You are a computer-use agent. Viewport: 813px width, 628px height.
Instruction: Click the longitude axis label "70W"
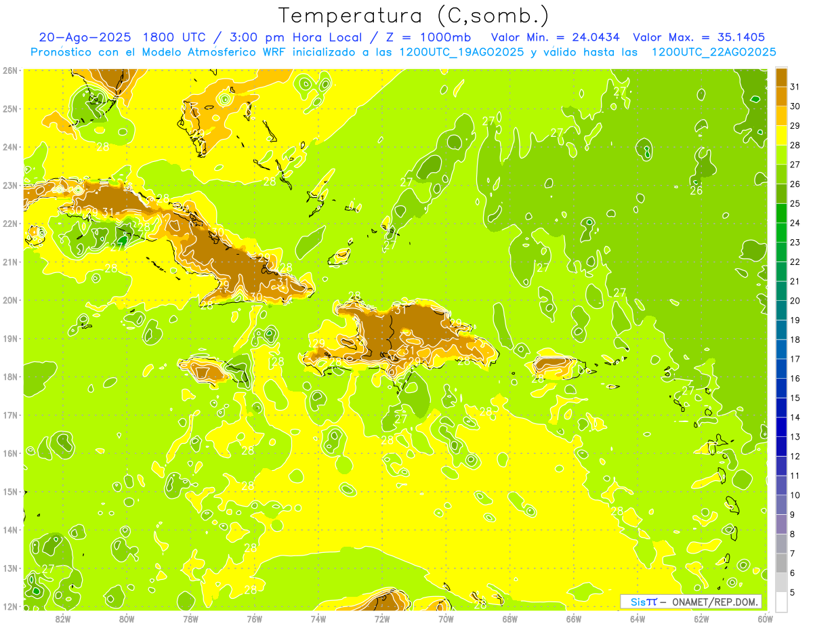[x=446, y=619]
